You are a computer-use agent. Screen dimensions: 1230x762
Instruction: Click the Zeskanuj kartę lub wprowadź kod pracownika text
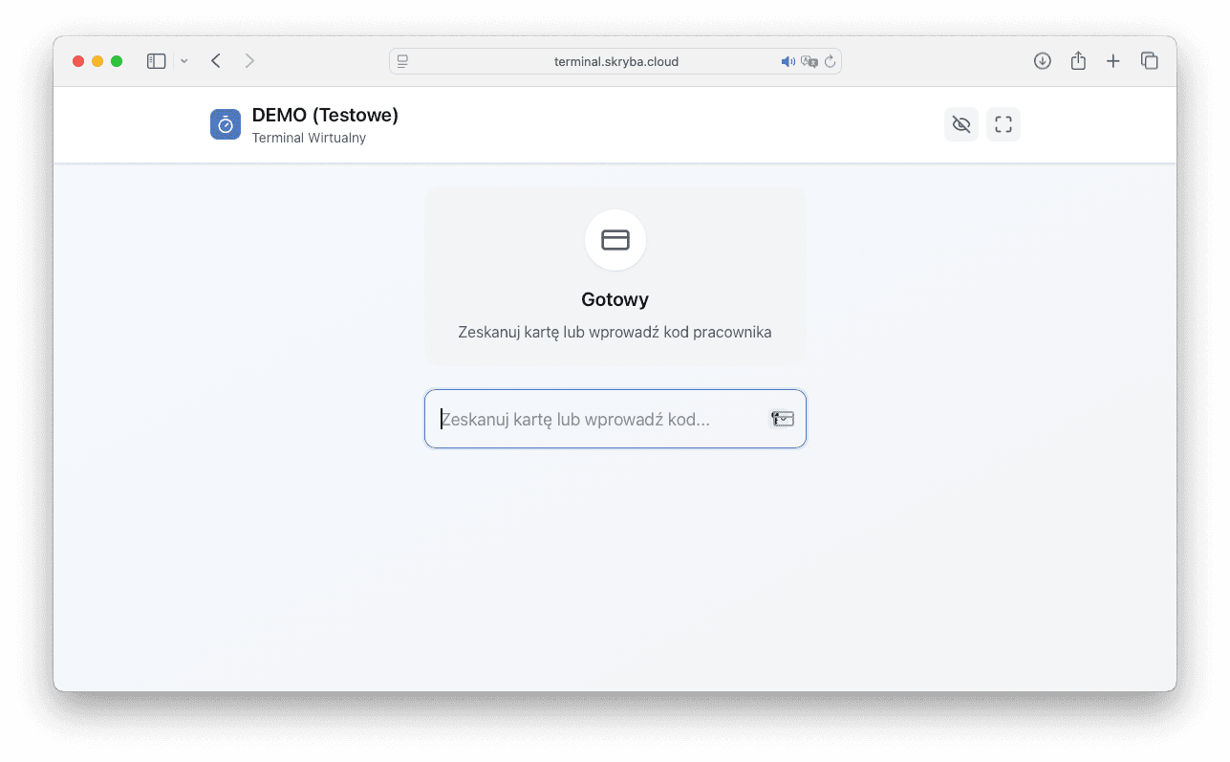click(615, 333)
